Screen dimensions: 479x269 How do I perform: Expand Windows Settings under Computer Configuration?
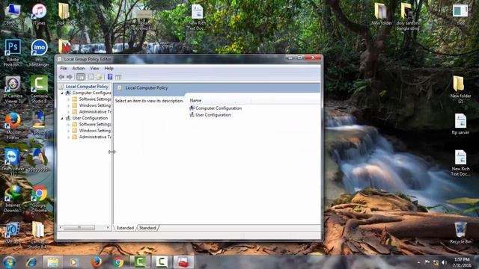[x=68, y=105]
